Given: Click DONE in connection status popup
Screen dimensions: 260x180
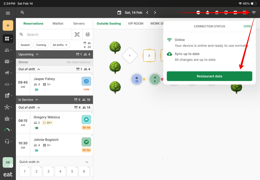Looking at the screenshot, I should (247, 26).
